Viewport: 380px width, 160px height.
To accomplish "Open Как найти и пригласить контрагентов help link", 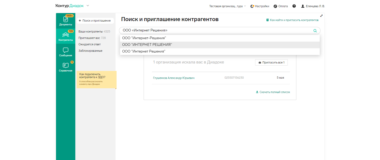I will click(x=292, y=20).
